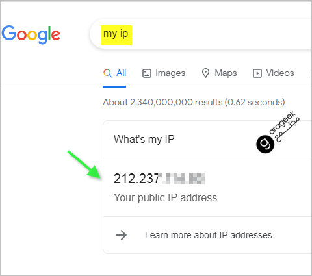Image resolution: width=312 pixels, height=276 pixels.
Task: Select the All search tab
Action: (x=114, y=73)
